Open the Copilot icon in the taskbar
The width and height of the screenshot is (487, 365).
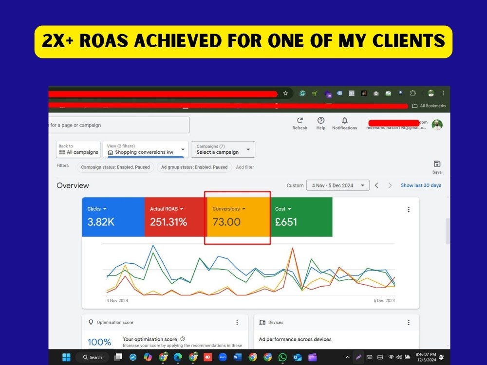click(x=148, y=357)
